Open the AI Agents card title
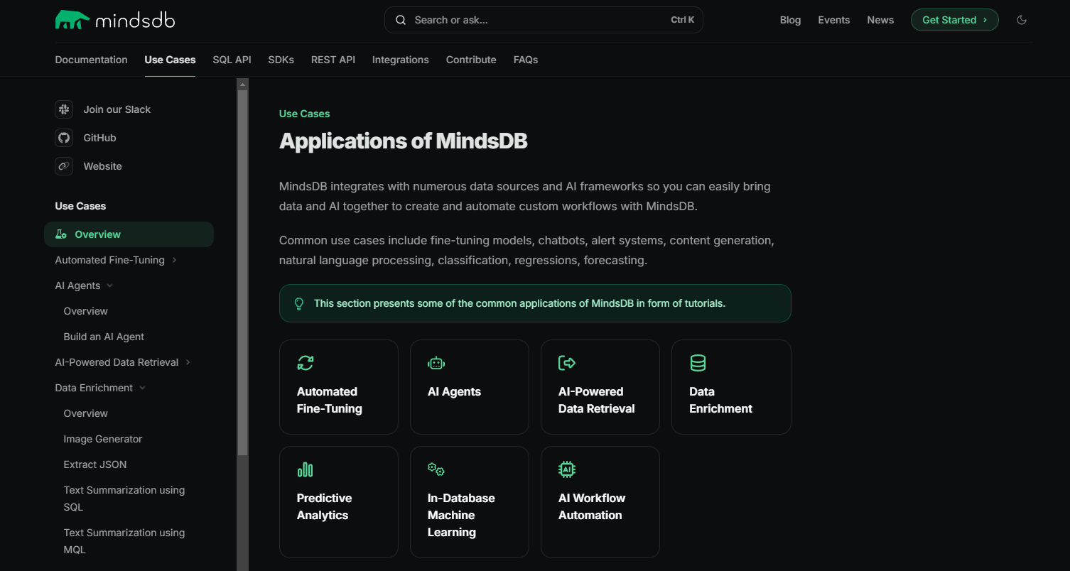Image resolution: width=1070 pixels, height=571 pixels. point(454,391)
